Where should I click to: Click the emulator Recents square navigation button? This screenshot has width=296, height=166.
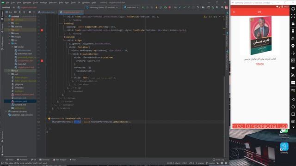point(293,114)
